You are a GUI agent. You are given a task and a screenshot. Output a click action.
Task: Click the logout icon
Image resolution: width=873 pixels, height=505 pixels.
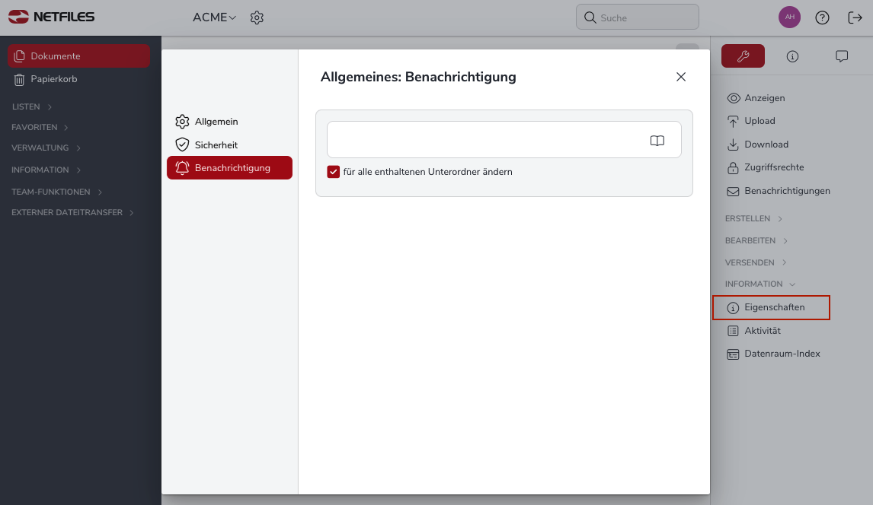(855, 17)
